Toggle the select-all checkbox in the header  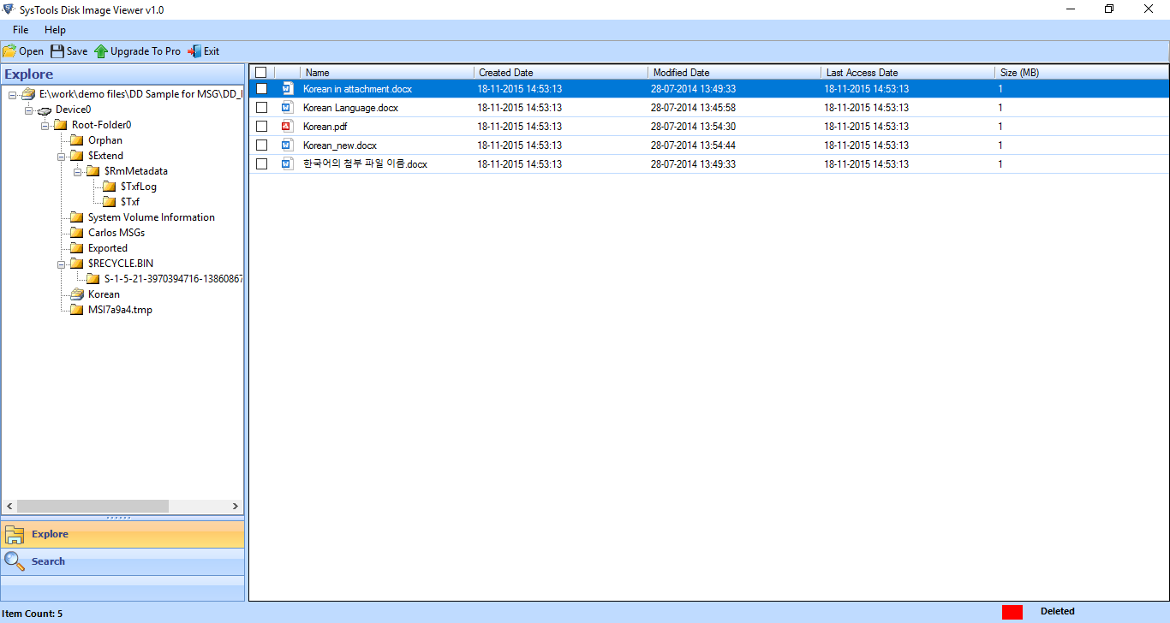(261, 73)
